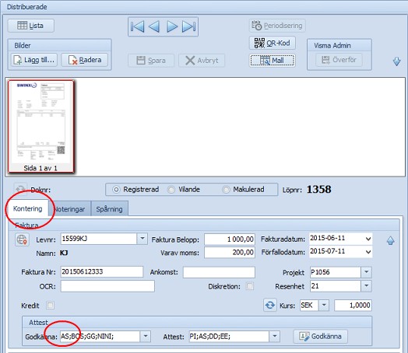The image size is (408, 353).
Task: Select the Makulerad radio button
Action: pos(226,190)
